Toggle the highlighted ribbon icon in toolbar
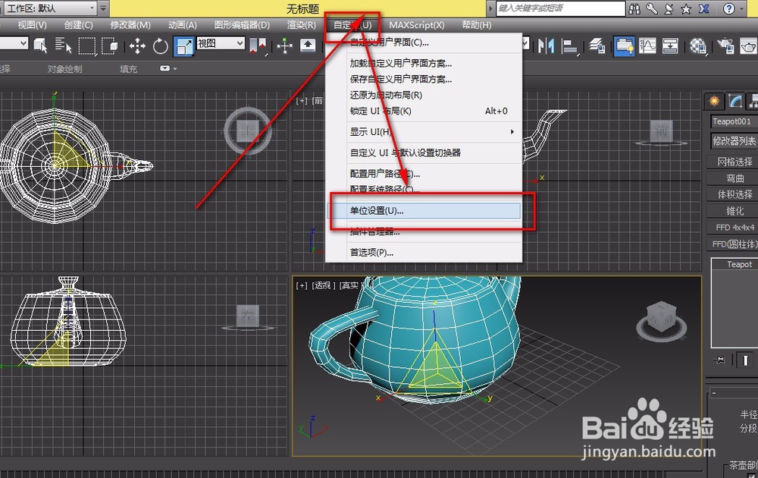758x478 pixels. (x=624, y=46)
